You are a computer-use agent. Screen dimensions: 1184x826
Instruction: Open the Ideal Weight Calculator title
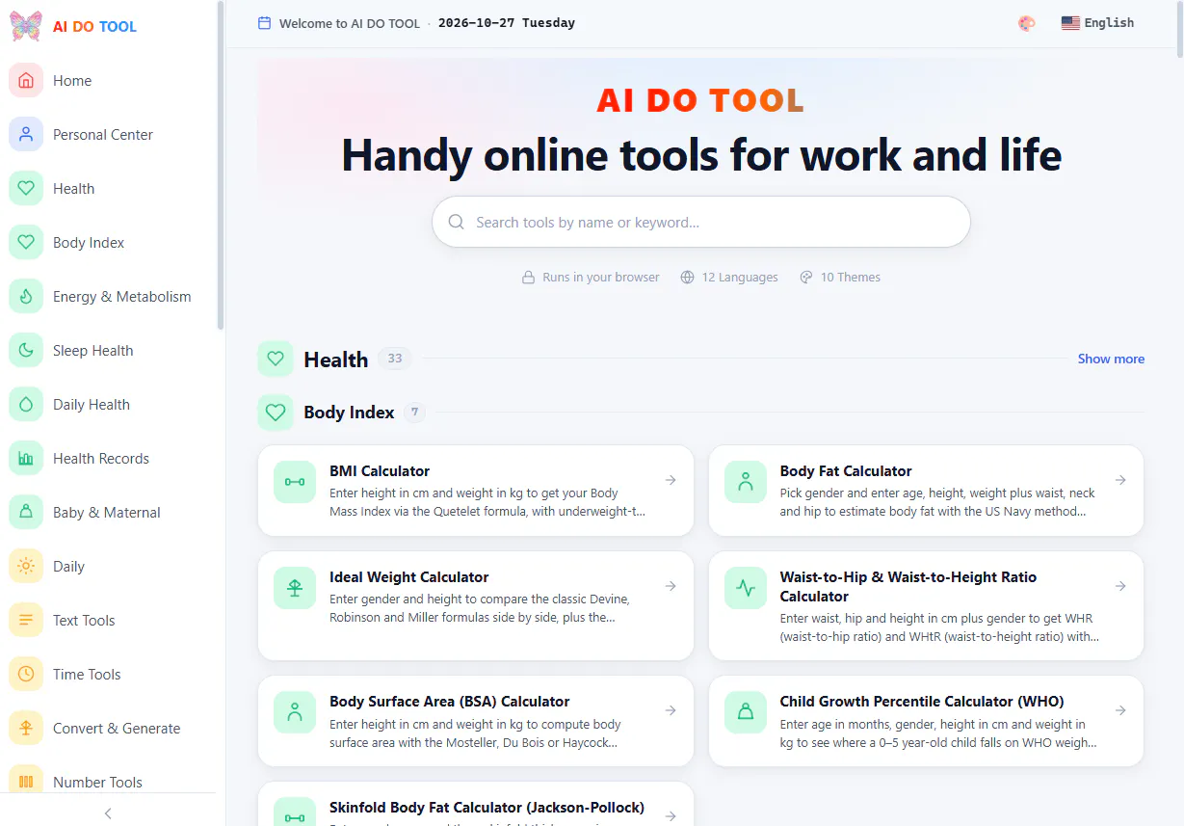point(409,577)
